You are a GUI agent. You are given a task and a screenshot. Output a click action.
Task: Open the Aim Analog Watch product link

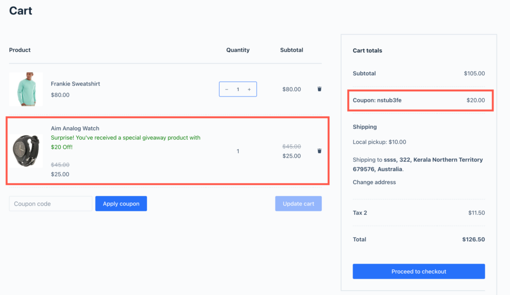(x=75, y=128)
